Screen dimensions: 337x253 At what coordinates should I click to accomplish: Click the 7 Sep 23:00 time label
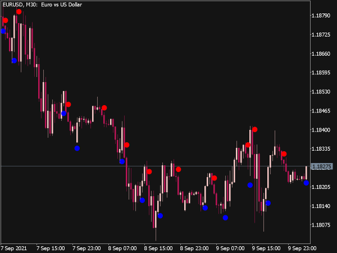point(86,249)
